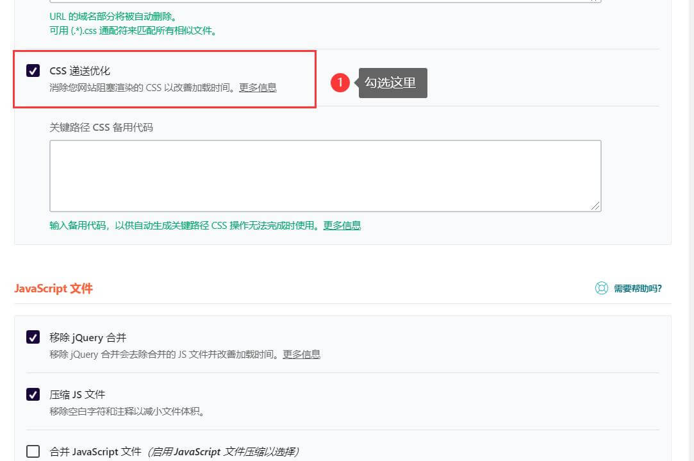Toggle the 压缩 JS 文件 checkbox
This screenshot has width=694, height=461.
pos(33,394)
